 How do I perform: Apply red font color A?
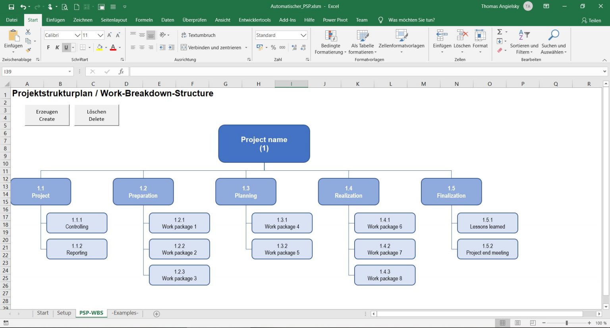pos(113,47)
